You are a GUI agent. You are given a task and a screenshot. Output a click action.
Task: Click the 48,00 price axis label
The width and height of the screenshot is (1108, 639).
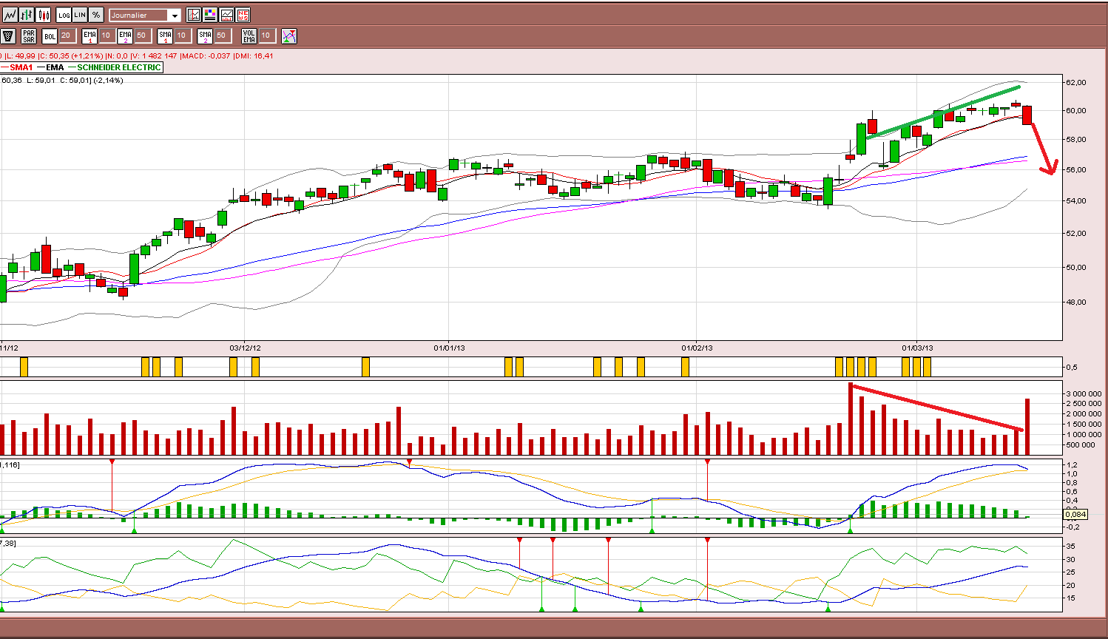point(1077,302)
